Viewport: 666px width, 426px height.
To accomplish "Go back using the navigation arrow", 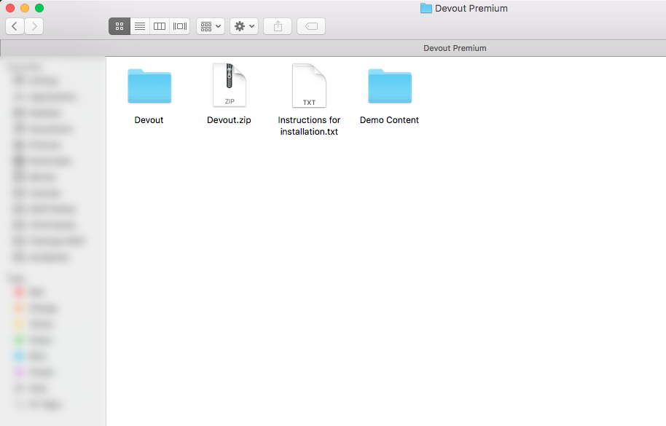I will point(14,25).
